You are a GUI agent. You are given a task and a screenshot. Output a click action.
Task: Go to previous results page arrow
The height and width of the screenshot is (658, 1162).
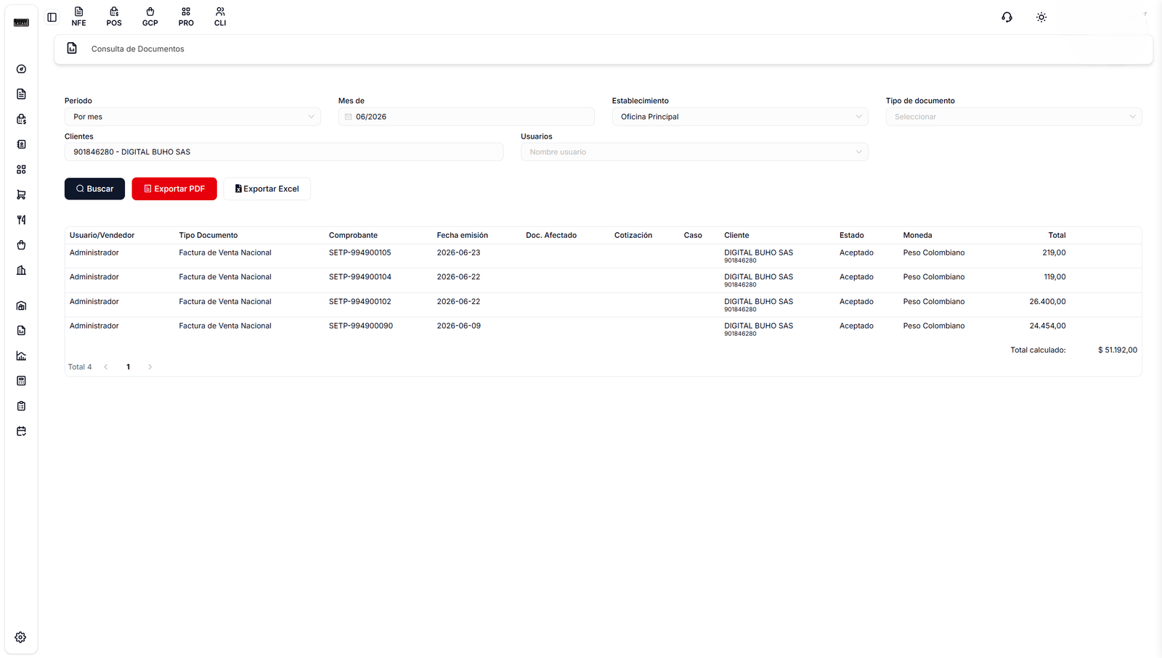(x=106, y=367)
